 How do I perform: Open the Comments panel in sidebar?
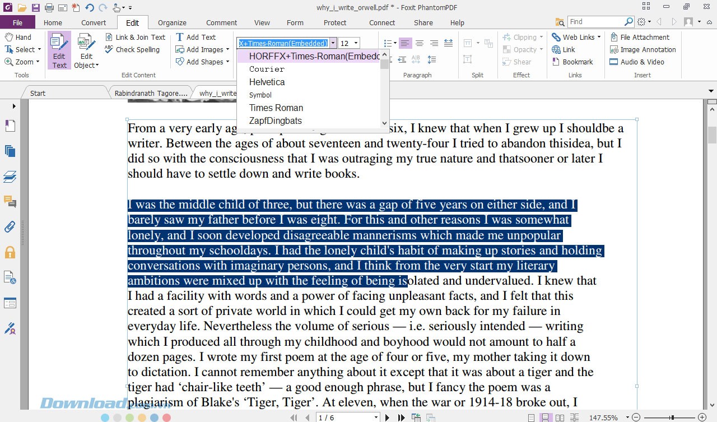coord(10,201)
